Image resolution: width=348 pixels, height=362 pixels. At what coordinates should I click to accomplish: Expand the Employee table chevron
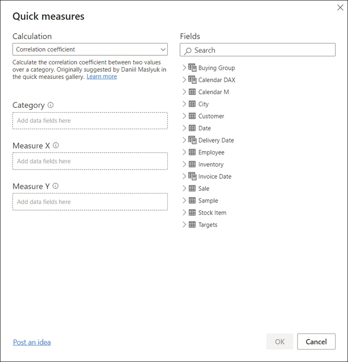184,152
